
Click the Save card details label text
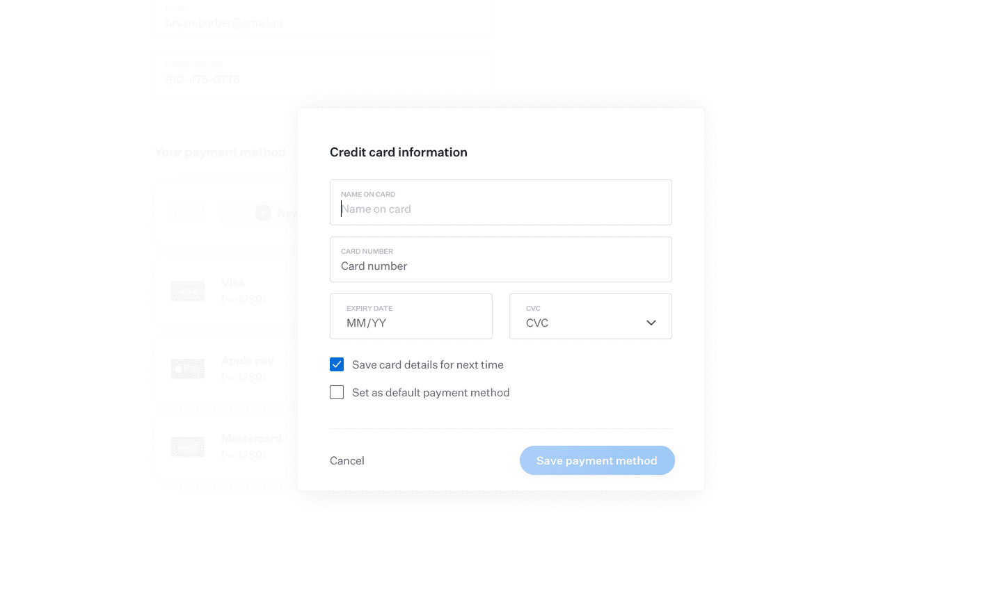[x=427, y=364]
